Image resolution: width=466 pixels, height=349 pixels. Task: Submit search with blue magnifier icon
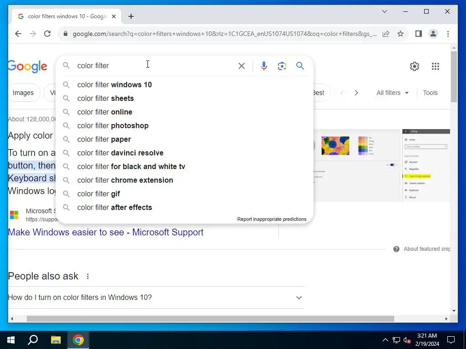coord(300,65)
